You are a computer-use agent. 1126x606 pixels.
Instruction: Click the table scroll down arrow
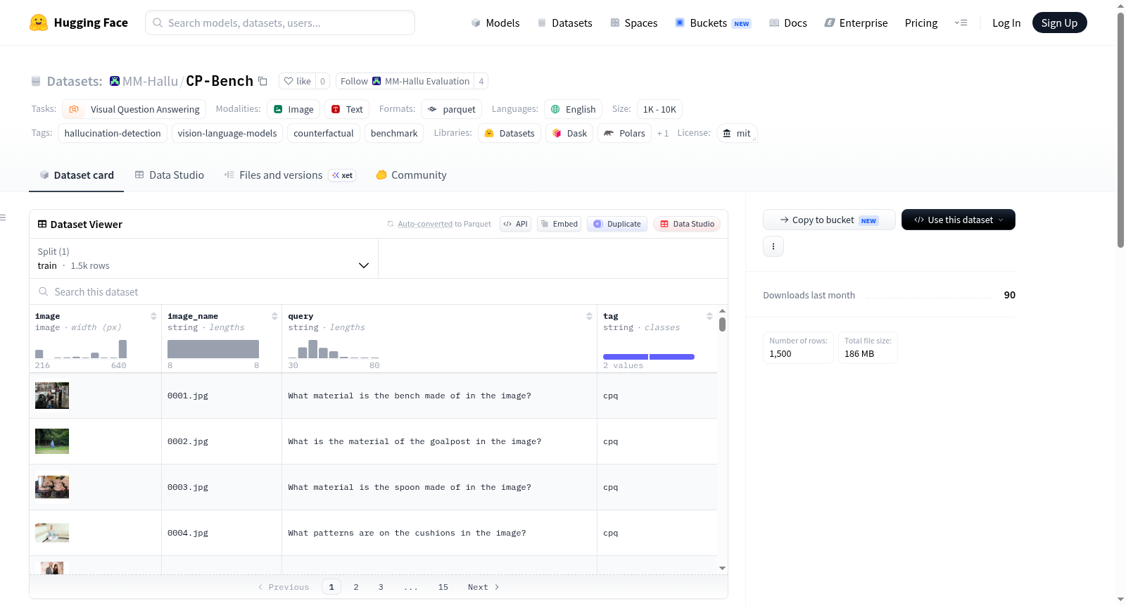[x=722, y=568]
